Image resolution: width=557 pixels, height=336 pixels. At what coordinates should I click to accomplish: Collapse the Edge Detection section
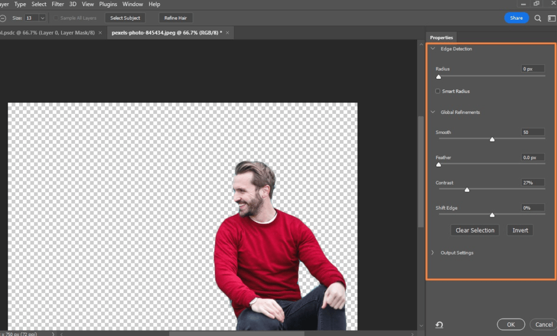pos(433,48)
